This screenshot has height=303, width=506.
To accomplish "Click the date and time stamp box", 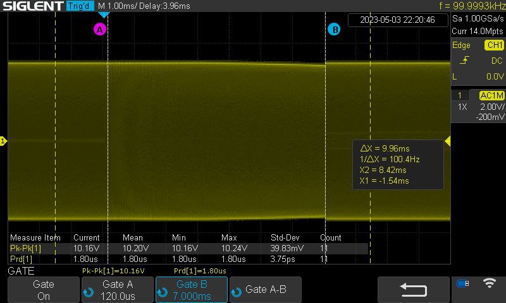I will coord(398,20).
